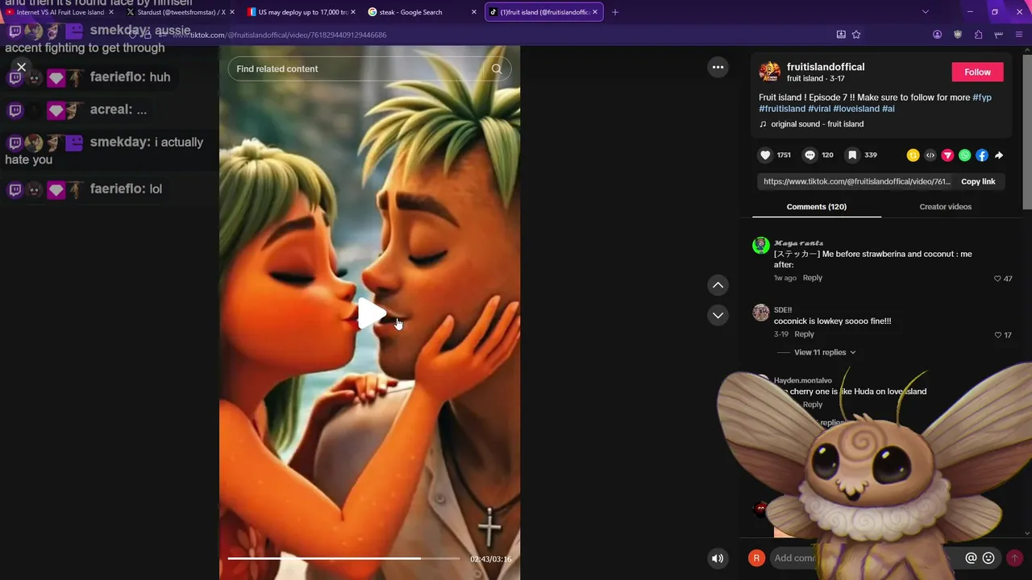
Task: Close the video viewer with the X
Action: click(22, 68)
